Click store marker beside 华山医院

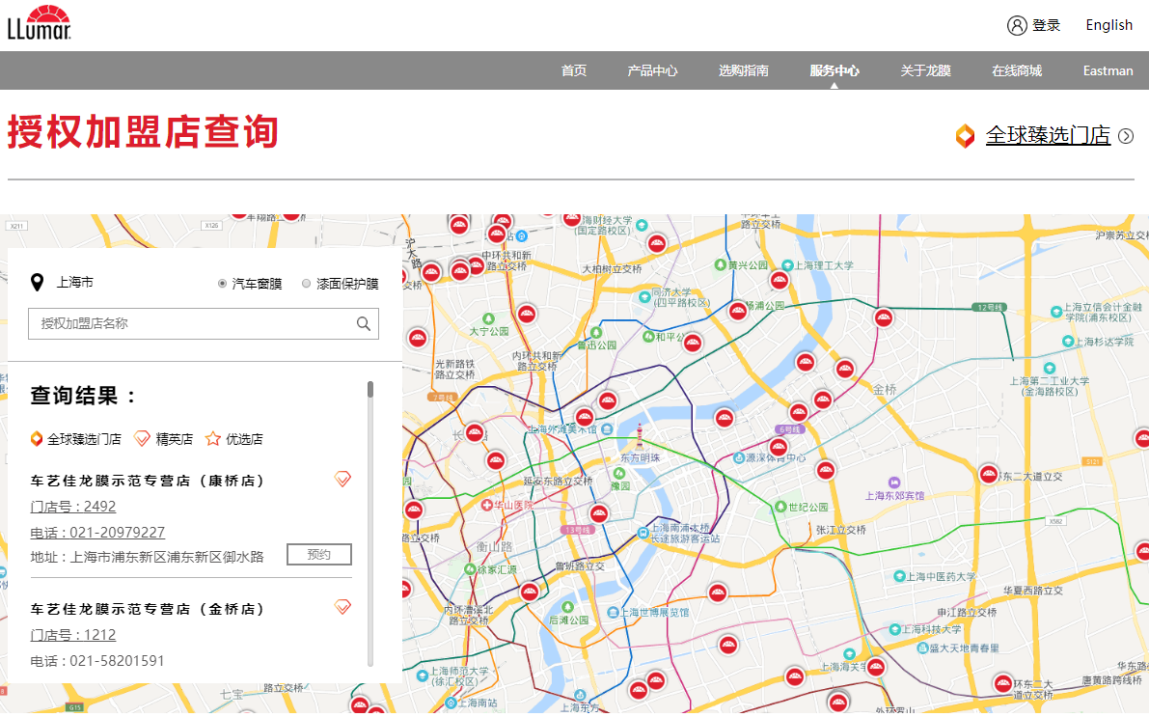[495, 461]
